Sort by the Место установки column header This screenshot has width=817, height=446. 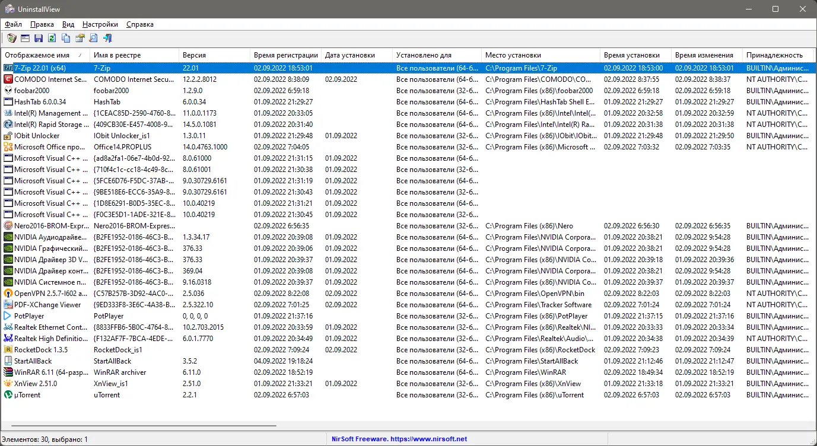[x=541, y=55]
